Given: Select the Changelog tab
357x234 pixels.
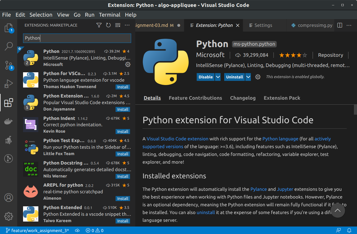Looking at the screenshot, I should [x=243, y=98].
